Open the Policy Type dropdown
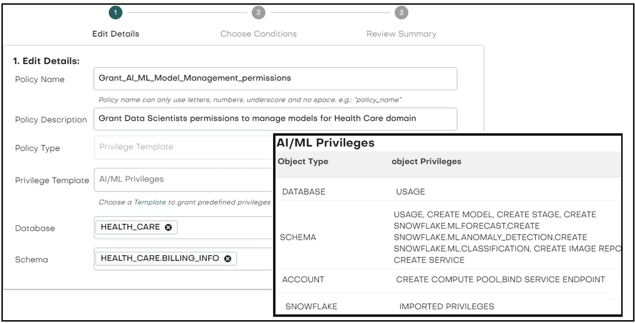The height and width of the screenshot is (323, 635). 183,147
